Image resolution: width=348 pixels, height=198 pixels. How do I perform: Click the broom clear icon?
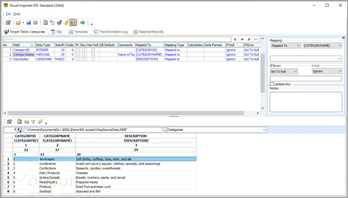[x=66, y=23]
